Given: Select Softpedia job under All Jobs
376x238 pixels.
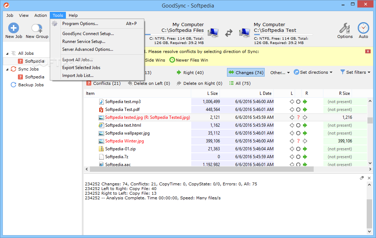Looking at the screenshot, I should (x=34, y=61).
